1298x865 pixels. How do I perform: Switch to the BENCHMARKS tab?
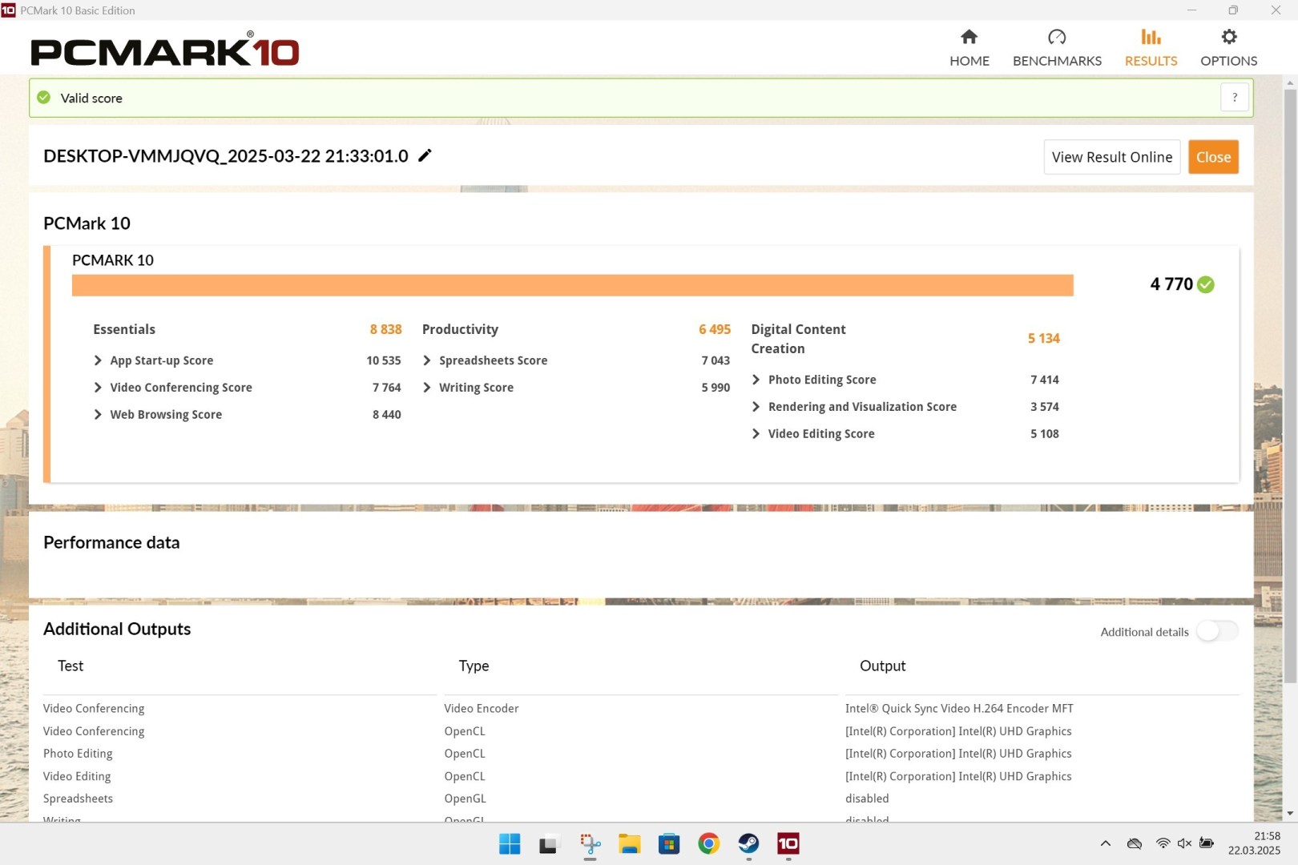tap(1057, 48)
